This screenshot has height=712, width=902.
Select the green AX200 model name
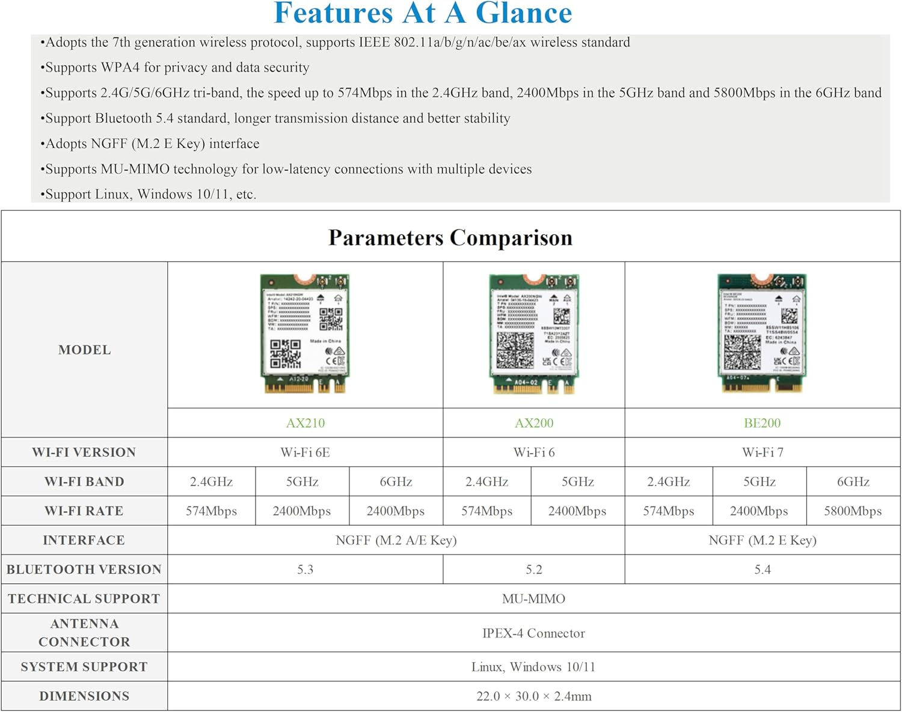pyautogui.click(x=533, y=423)
